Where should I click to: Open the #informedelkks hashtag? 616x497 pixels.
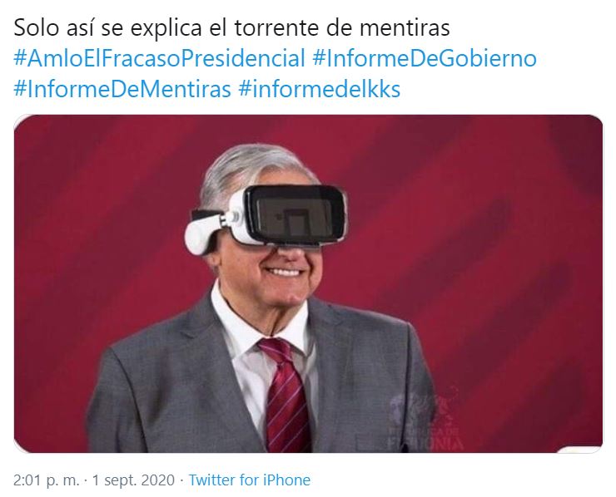(320, 89)
